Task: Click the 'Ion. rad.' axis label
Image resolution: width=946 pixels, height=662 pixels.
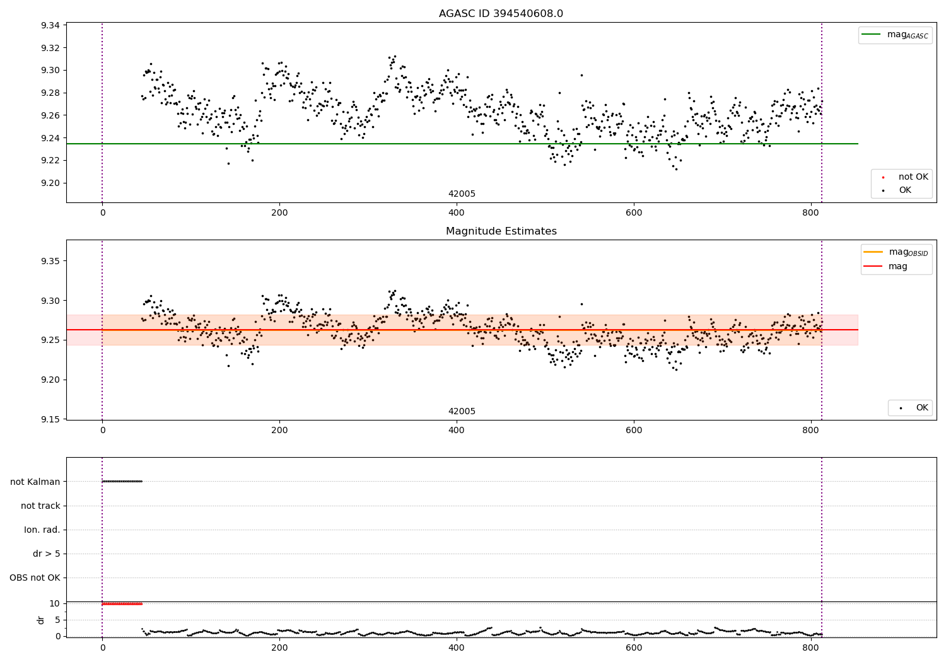Action: 42,530
